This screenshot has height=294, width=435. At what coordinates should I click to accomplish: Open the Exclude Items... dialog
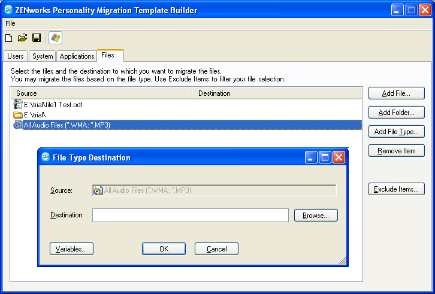coord(397,189)
